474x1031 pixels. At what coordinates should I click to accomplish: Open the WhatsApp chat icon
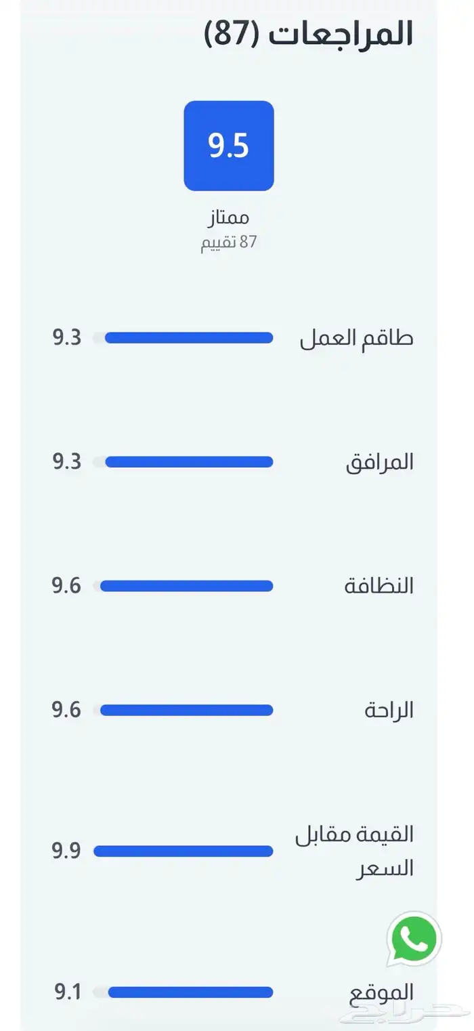coord(414,939)
